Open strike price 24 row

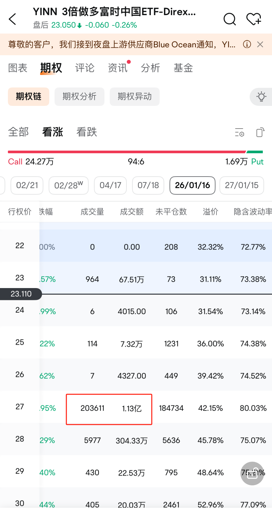[136, 310]
